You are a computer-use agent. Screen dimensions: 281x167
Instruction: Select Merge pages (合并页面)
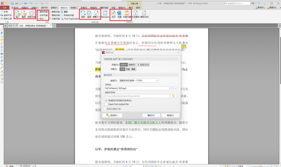tap(43, 15)
